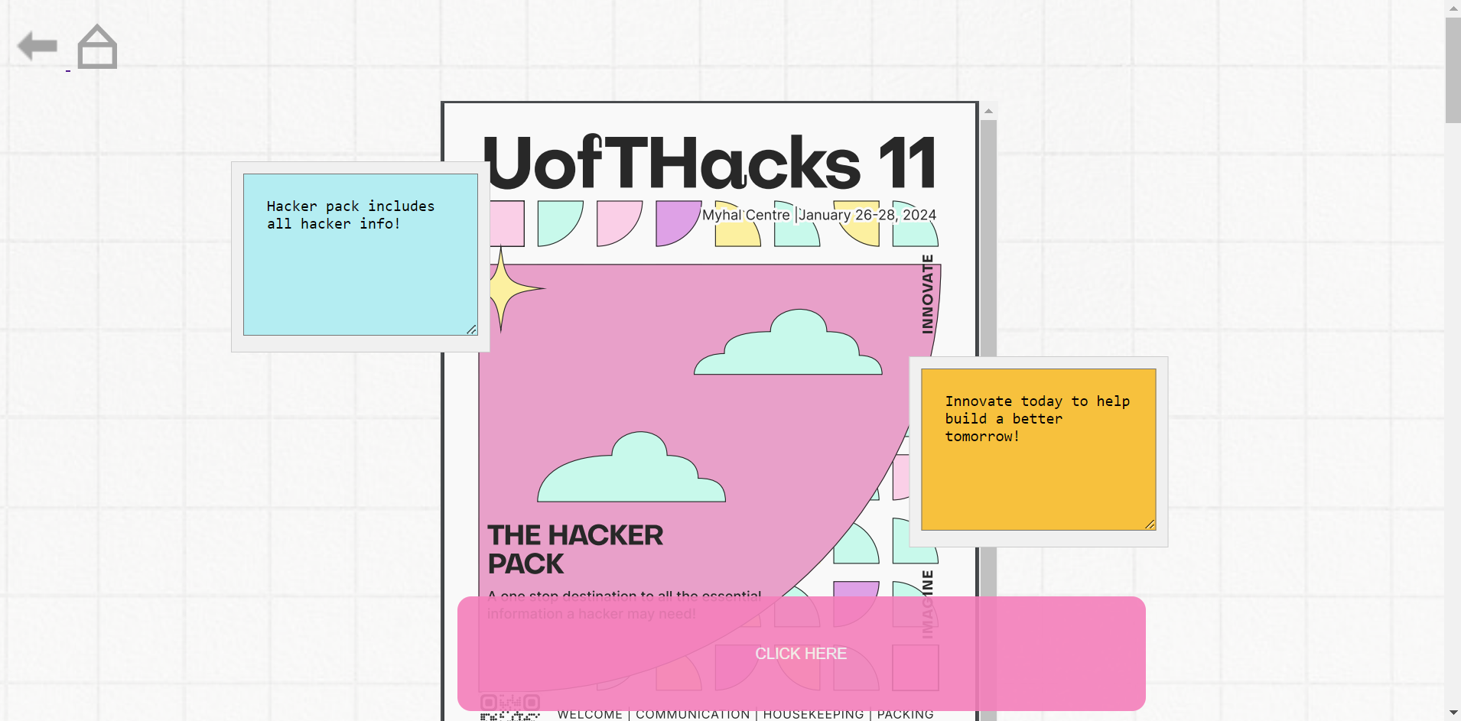Click the back arrow icon
Viewport: 1461px width, 721px height.
coord(37,46)
